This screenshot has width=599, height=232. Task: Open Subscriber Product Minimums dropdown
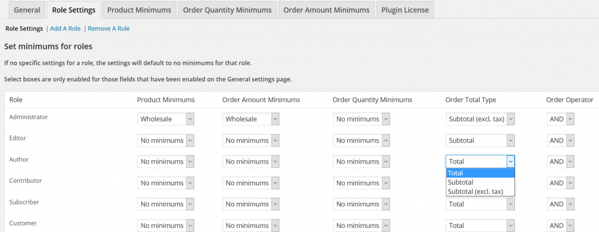click(x=166, y=204)
